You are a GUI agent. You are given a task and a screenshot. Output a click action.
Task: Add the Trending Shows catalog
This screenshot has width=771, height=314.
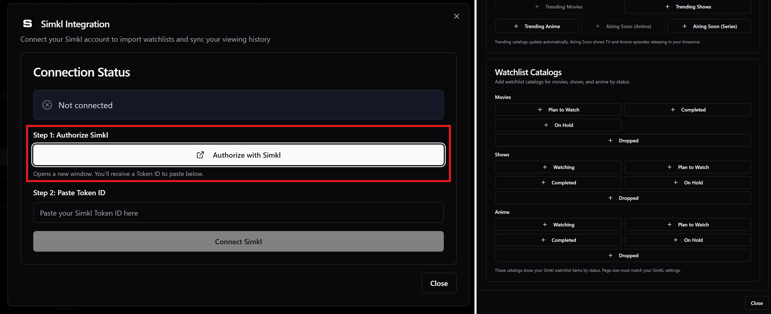(687, 7)
